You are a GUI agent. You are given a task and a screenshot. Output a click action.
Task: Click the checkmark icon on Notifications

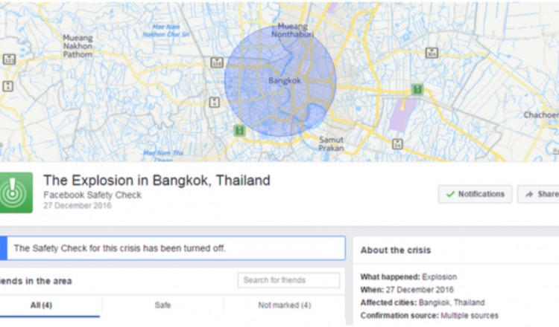coord(449,194)
